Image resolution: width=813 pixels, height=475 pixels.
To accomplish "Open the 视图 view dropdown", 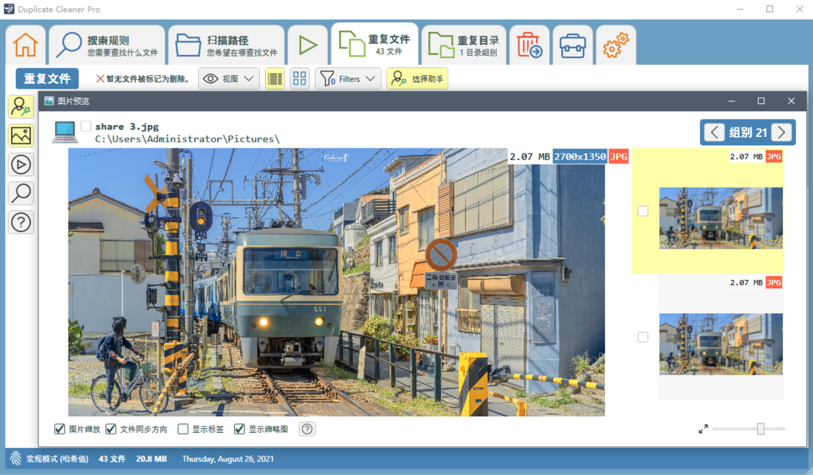I will click(228, 78).
